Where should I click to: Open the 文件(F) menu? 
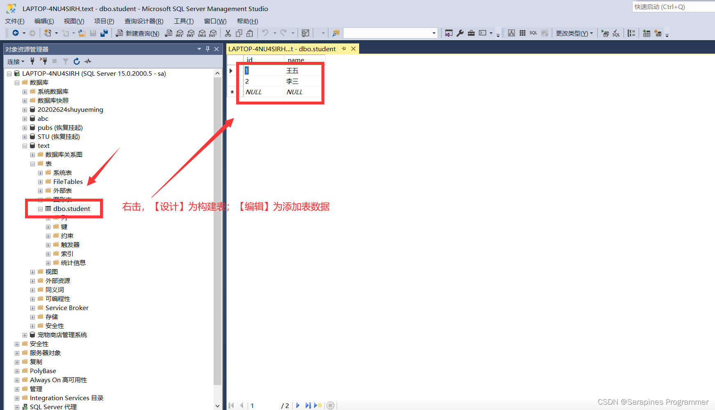tap(15, 21)
